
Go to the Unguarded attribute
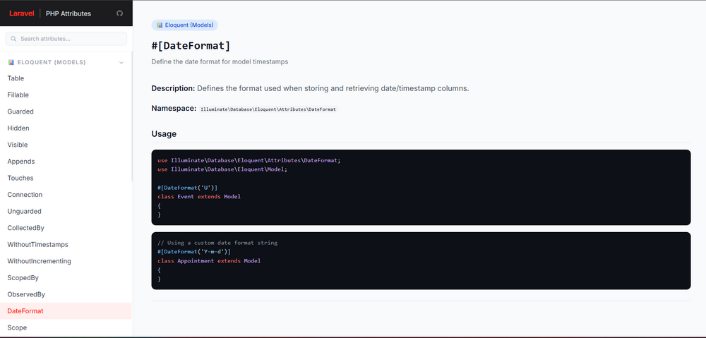66,212
